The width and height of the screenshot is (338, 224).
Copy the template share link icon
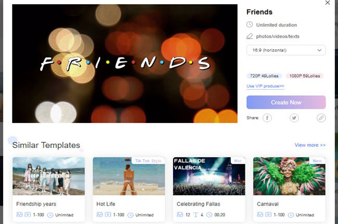[321, 118]
